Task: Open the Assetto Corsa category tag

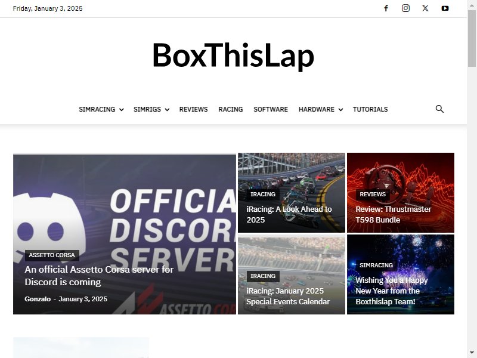Action: [x=52, y=255]
